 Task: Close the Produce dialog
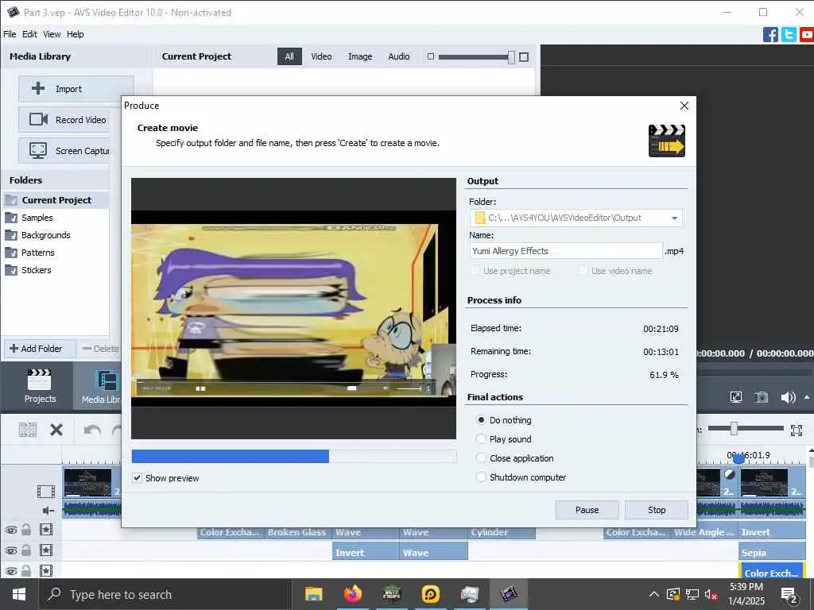pyautogui.click(x=684, y=106)
